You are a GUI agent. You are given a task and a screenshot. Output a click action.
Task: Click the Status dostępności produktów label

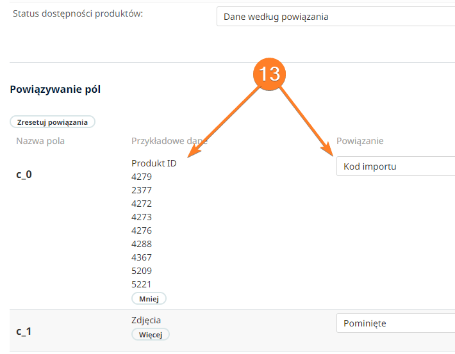[x=78, y=13]
